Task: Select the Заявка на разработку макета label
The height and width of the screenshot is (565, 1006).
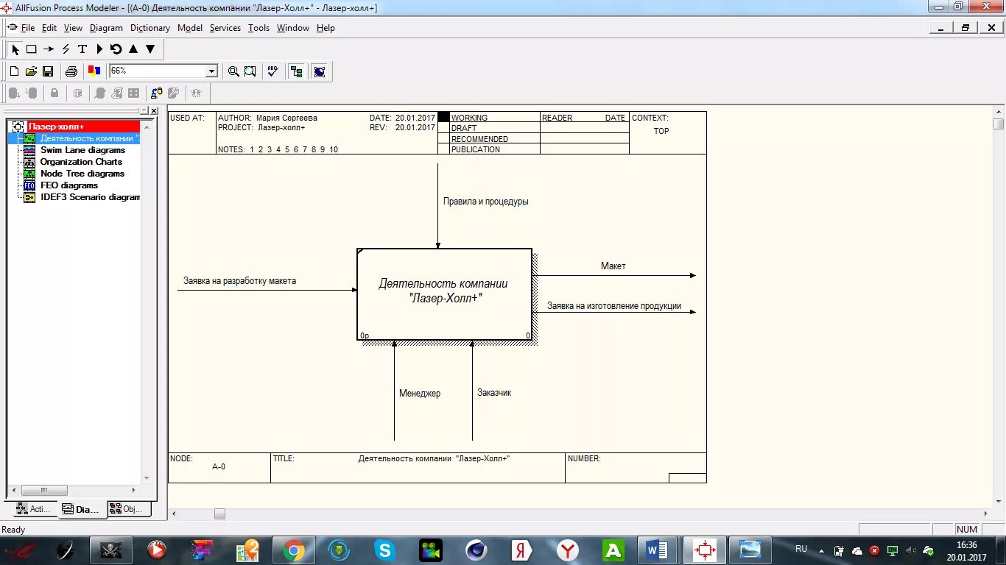Action: coord(240,281)
